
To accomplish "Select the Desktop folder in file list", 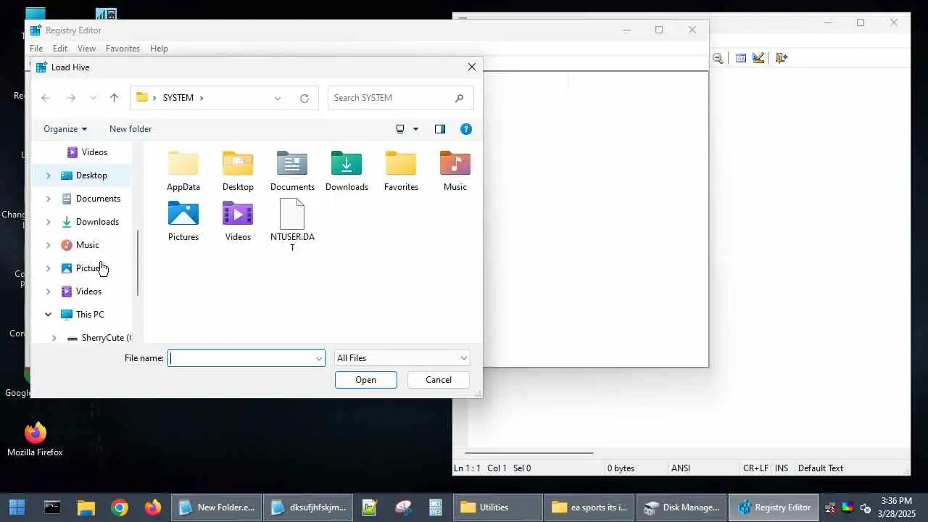I will (238, 171).
